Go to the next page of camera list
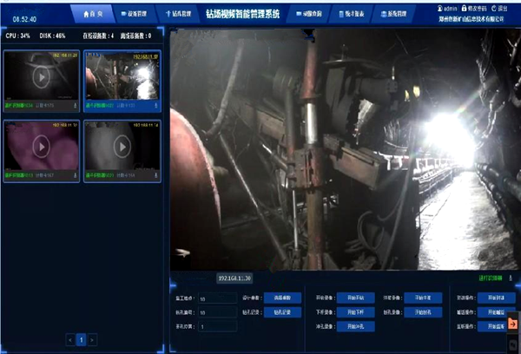521x354 pixels. (92, 340)
